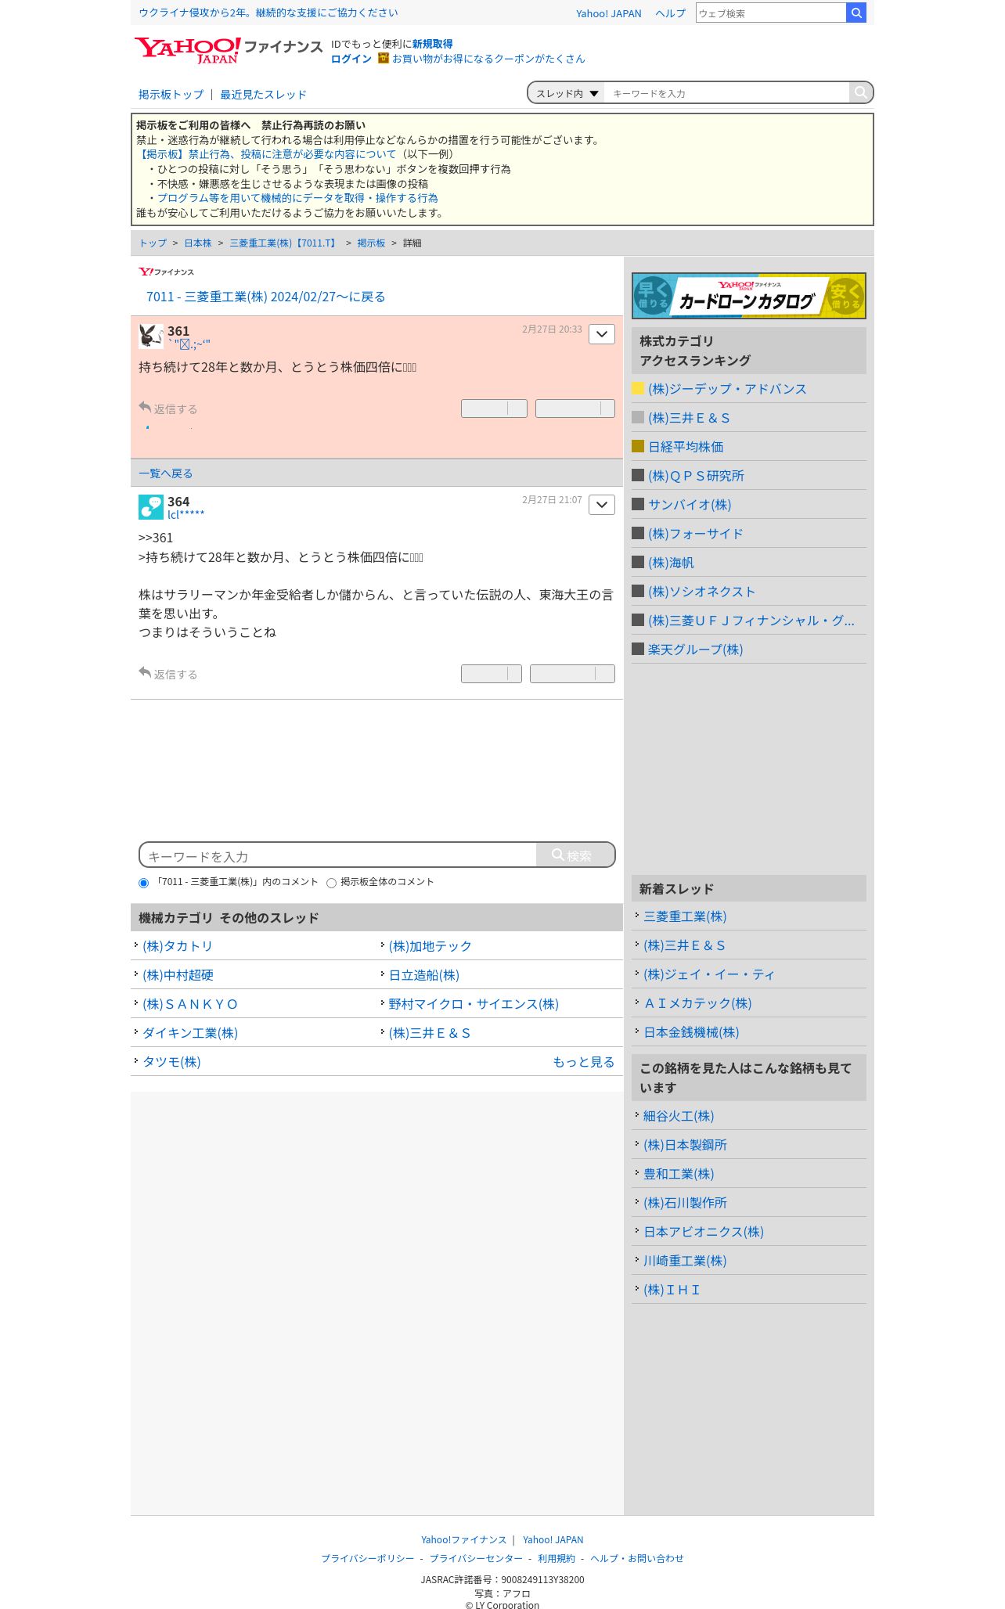
Task: Open 日立造船(株) thread
Action: [x=424, y=975]
